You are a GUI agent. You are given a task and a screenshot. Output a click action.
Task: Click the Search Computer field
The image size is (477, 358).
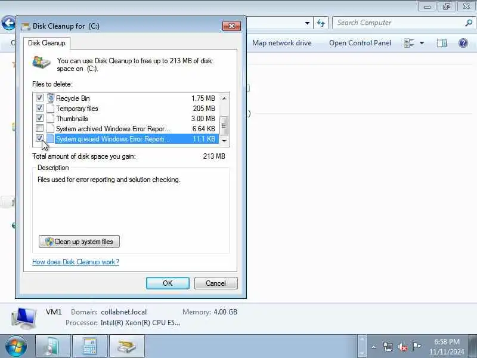pyautogui.click(x=403, y=23)
